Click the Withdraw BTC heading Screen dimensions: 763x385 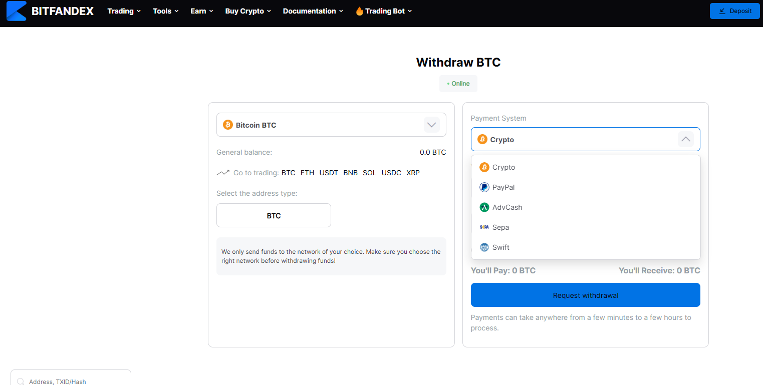(x=458, y=62)
